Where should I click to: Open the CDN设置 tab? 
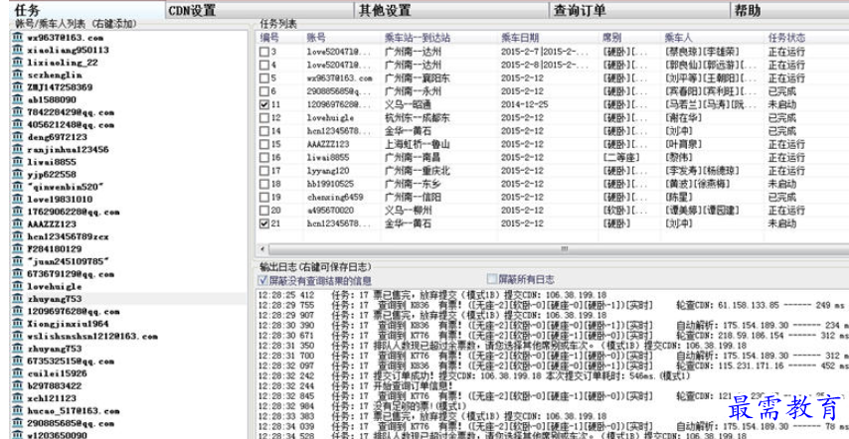[x=192, y=11]
